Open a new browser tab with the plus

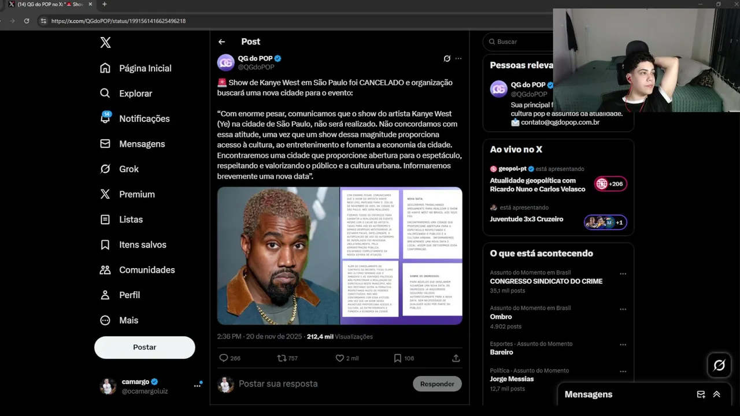point(104,4)
